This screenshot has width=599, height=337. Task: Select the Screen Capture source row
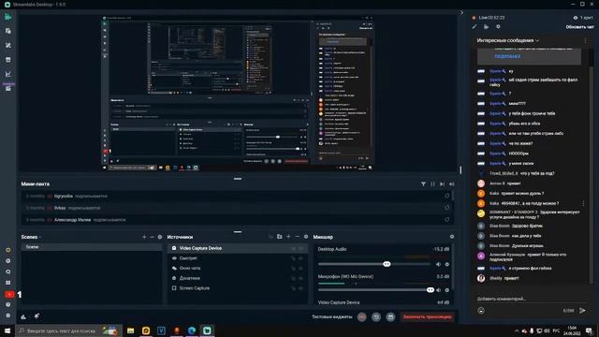coord(238,288)
